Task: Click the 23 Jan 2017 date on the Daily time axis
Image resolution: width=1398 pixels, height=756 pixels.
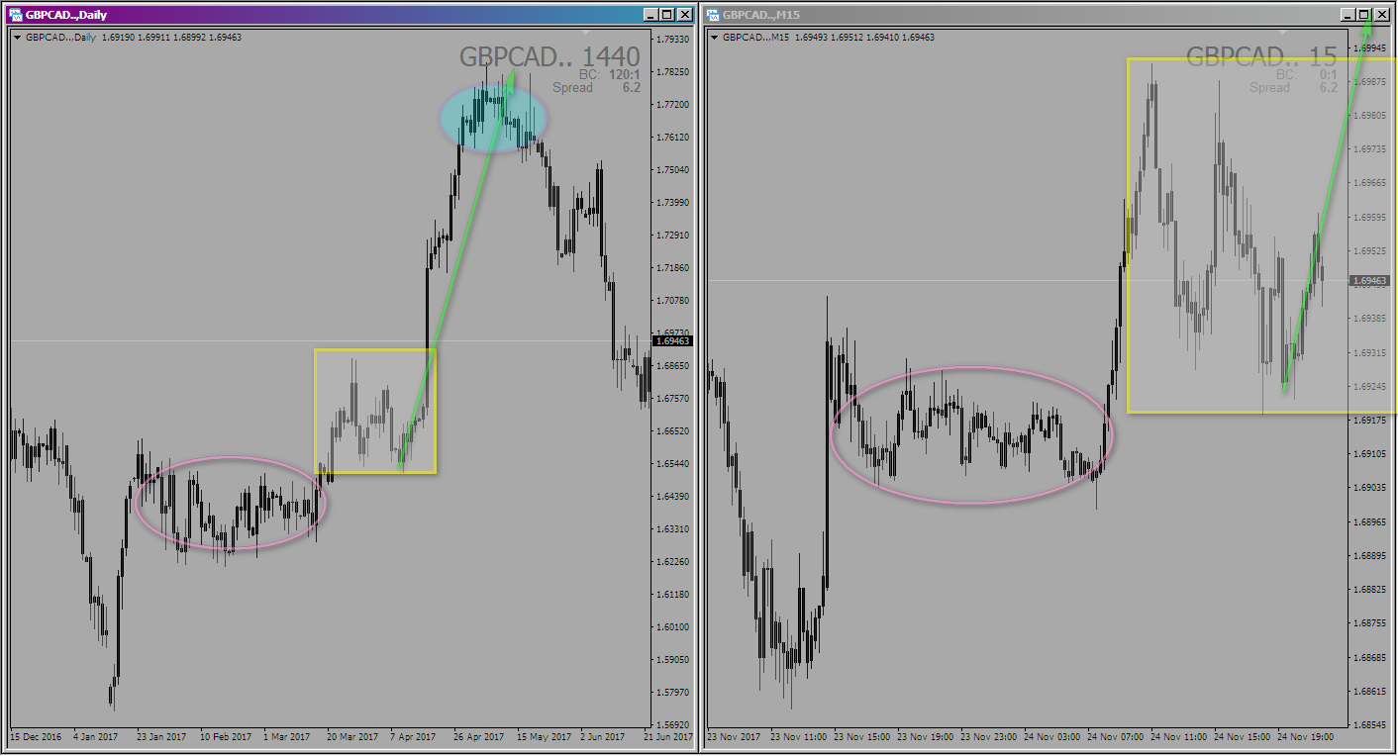Action: [x=161, y=737]
